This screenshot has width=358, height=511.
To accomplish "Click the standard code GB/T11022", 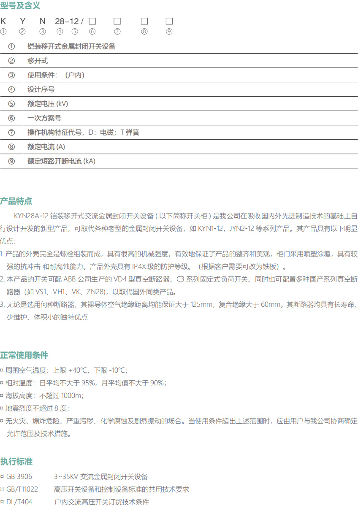I will pos(22,489).
